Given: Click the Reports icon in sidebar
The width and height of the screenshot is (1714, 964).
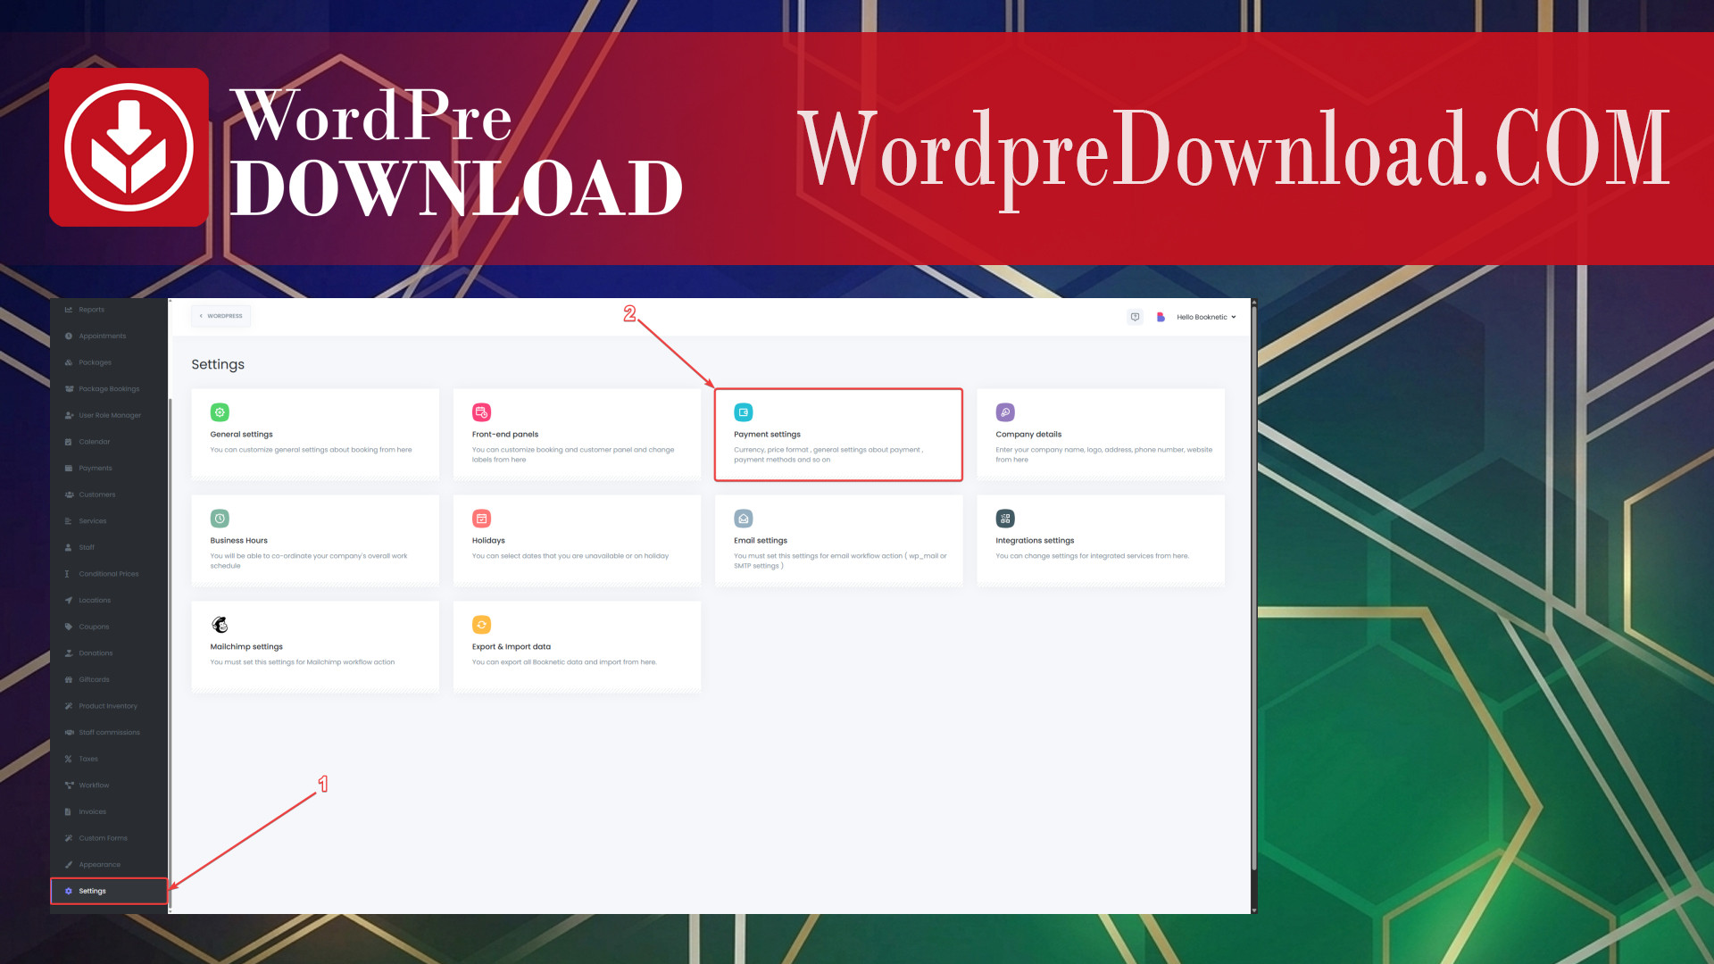Looking at the screenshot, I should tap(69, 310).
